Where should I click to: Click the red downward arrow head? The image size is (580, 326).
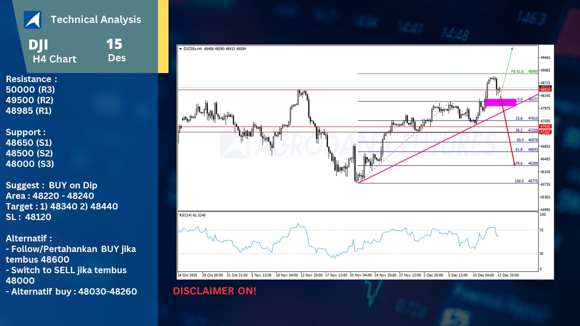click(x=514, y=164)
